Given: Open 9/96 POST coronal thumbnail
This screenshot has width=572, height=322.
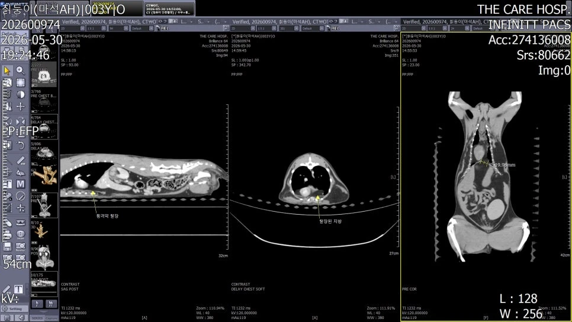Looking at the screenshot, I should click(44, 258).
